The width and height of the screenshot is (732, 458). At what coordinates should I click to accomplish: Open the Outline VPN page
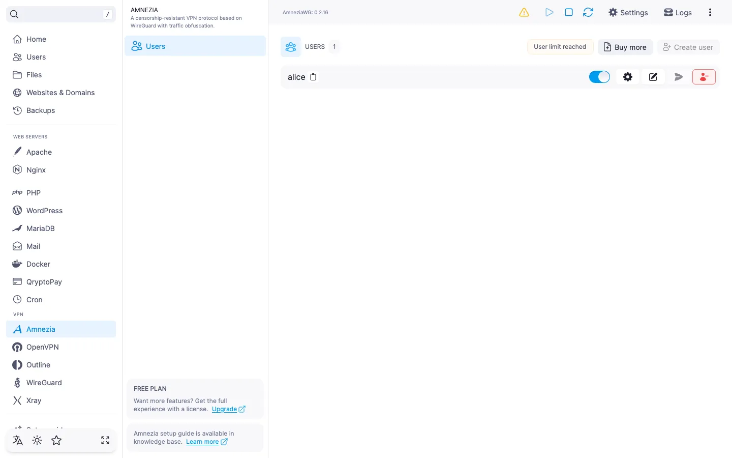[x=61, y=365]
